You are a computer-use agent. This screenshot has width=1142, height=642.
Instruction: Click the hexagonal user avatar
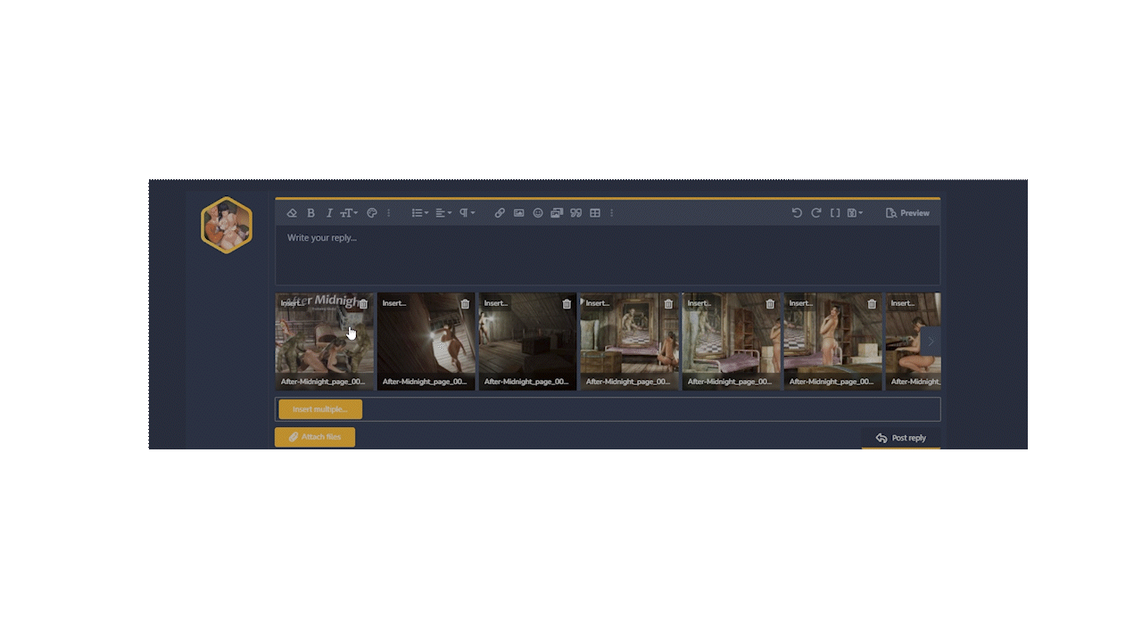[227, 225]
